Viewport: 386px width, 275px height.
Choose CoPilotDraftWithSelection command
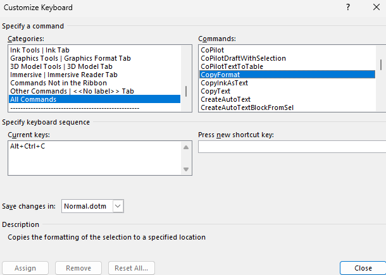pos(243,58)
